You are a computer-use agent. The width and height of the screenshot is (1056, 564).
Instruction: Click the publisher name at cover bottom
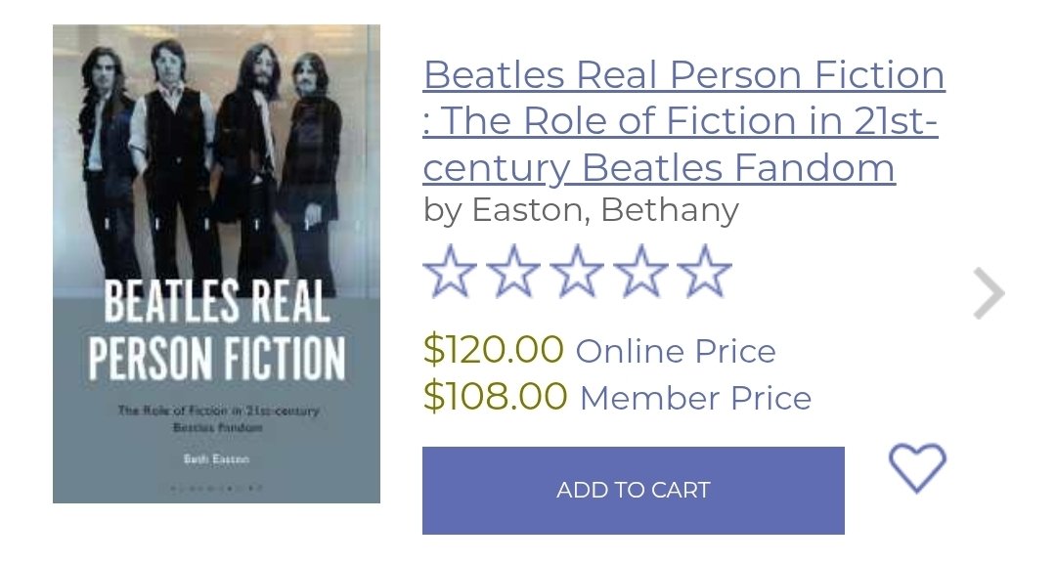point(216,486)
